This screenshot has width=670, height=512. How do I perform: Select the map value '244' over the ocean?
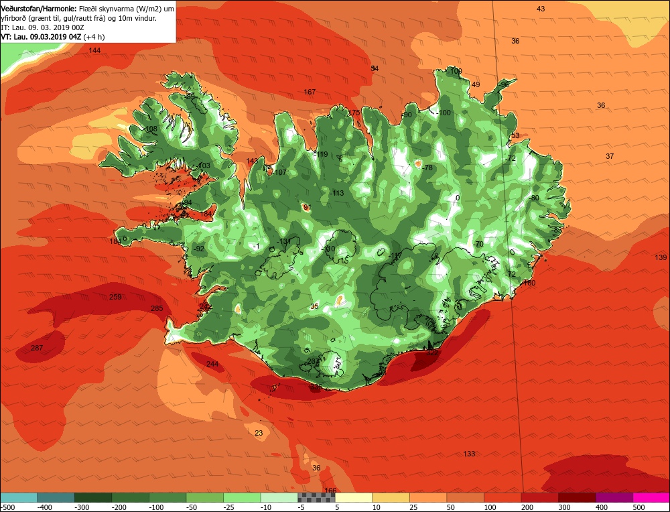pos(212,364)
